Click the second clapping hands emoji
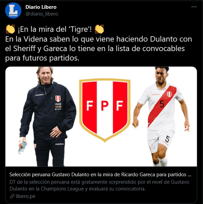The width and height of the screenshot is (203, 204). (99, 29)
